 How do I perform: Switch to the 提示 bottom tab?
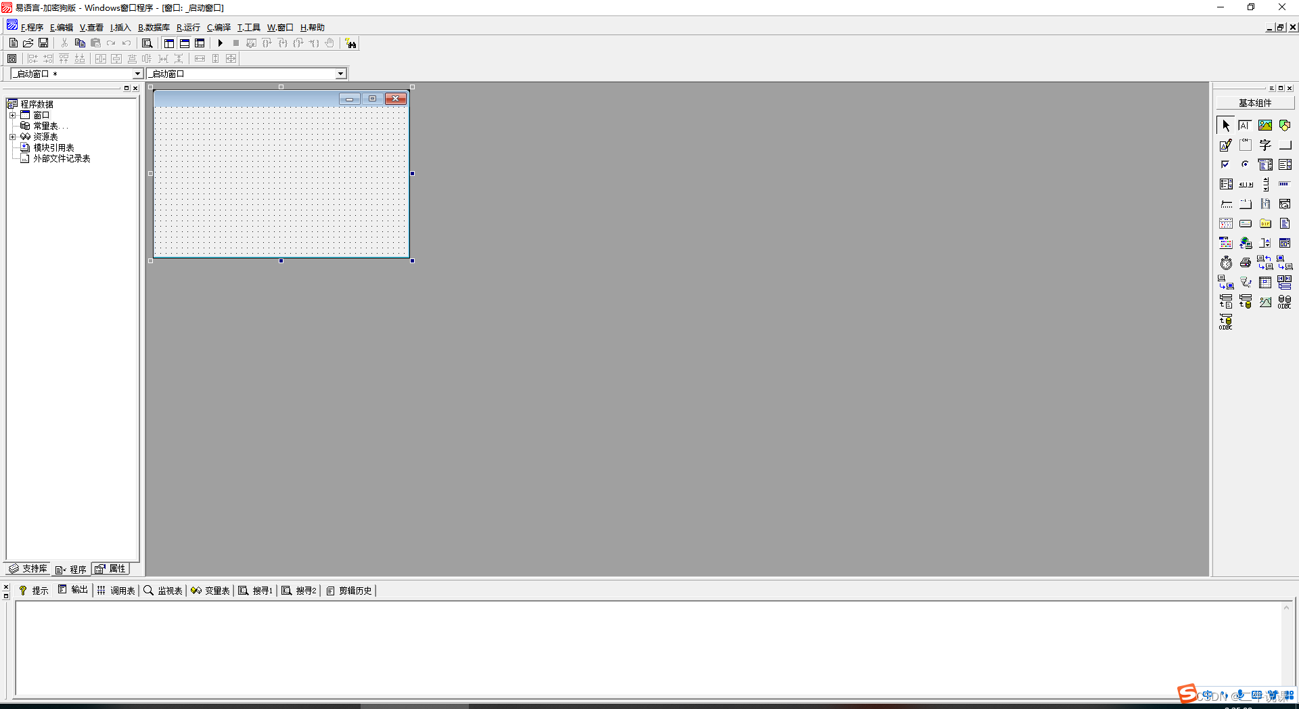coord(33,591)
